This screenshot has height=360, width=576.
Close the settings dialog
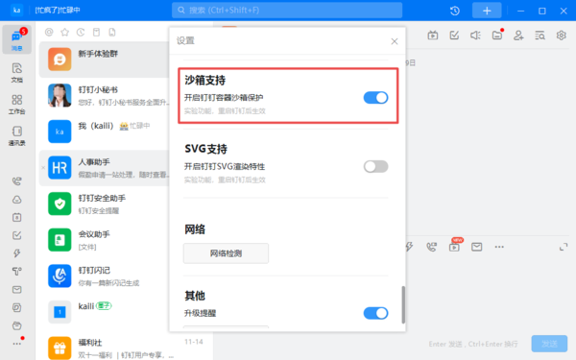tap(395, 41)
